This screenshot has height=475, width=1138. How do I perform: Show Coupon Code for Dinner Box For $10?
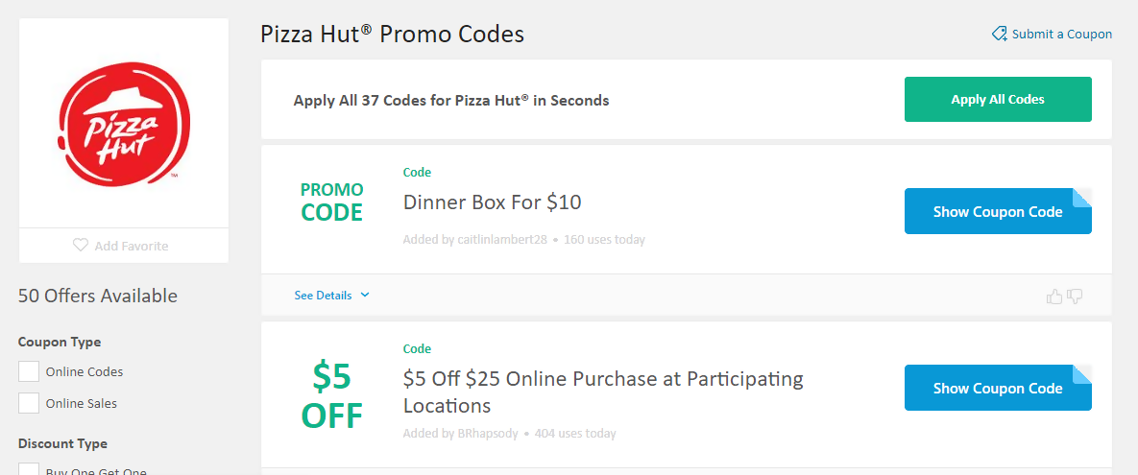(x=998, y=212)
